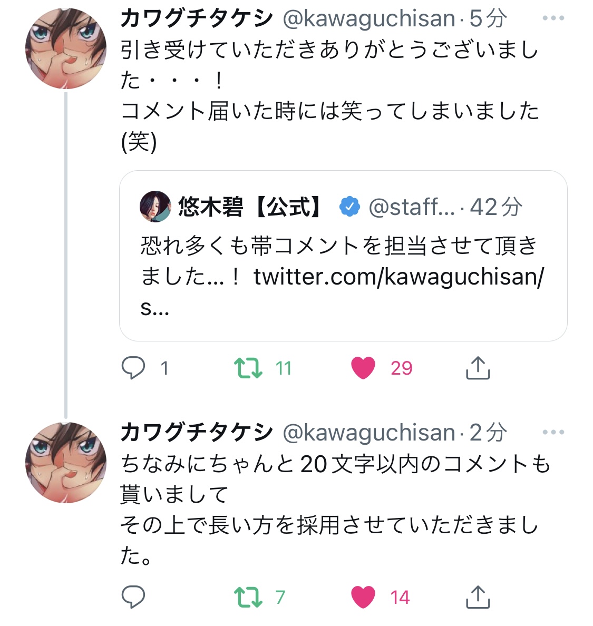
Task: Open second tweet's author avatar
Action: click(x=66, y=462)
